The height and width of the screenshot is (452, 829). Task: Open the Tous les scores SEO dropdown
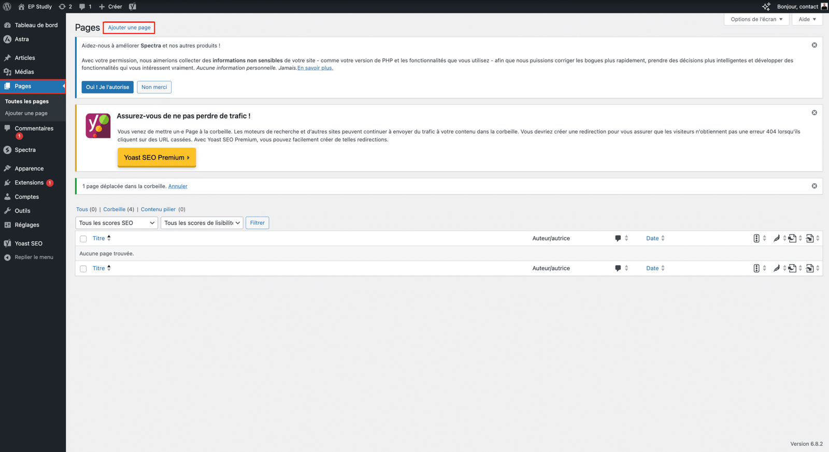[x=117, y=223]
